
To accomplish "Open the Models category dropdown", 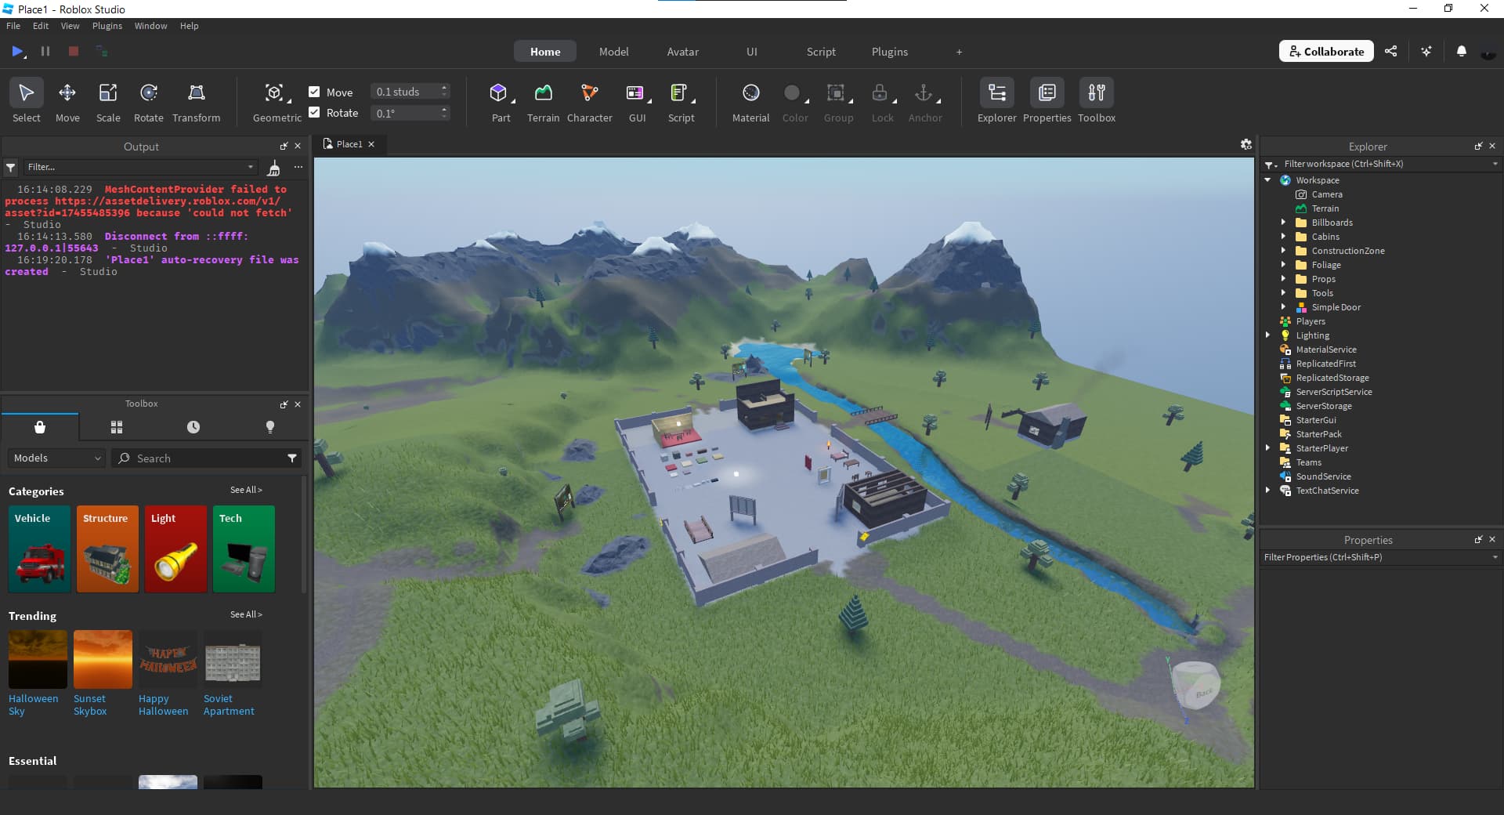I will tap(56, 458).
